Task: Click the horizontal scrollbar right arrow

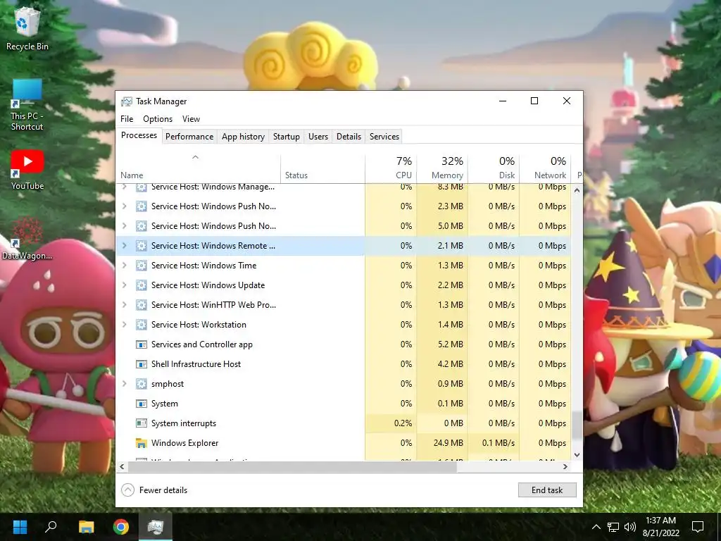Action: 565,466
